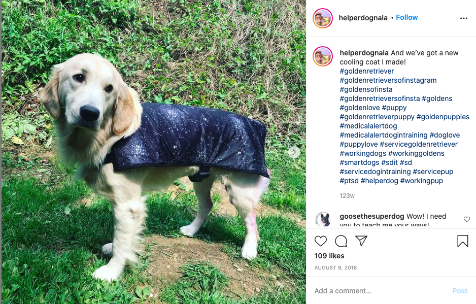Open helperdognala profile picture in header
The height and width of the screenshot is (304, 476).
(x=323, y=18)
